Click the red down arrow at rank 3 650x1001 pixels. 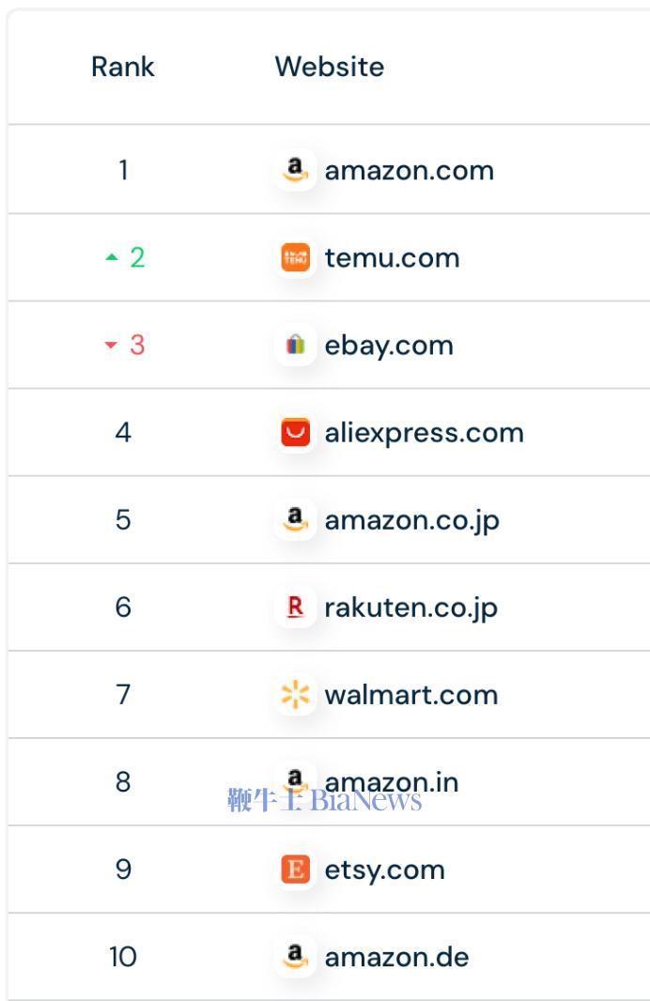(111, 345)
